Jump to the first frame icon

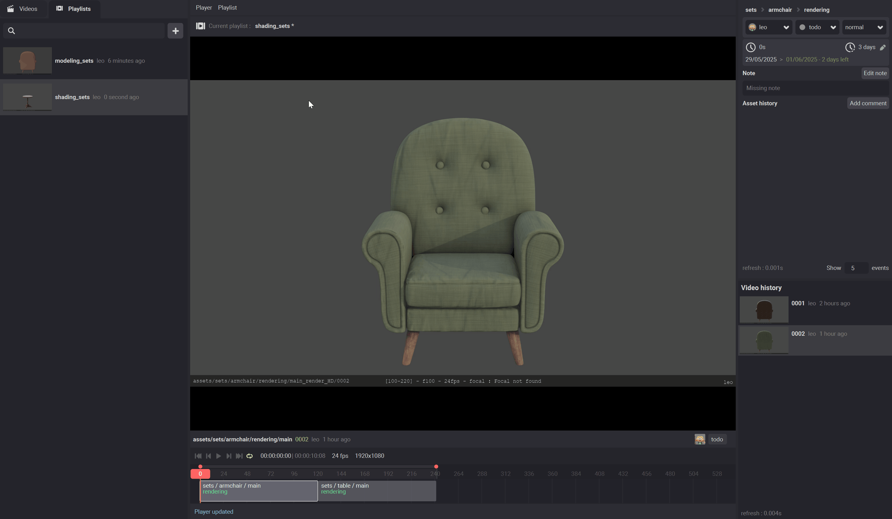pos(198,456)
